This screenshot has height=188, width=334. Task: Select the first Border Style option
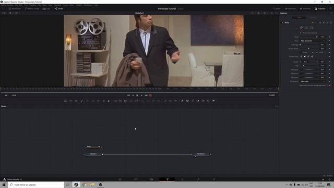(x=302, y=56)
